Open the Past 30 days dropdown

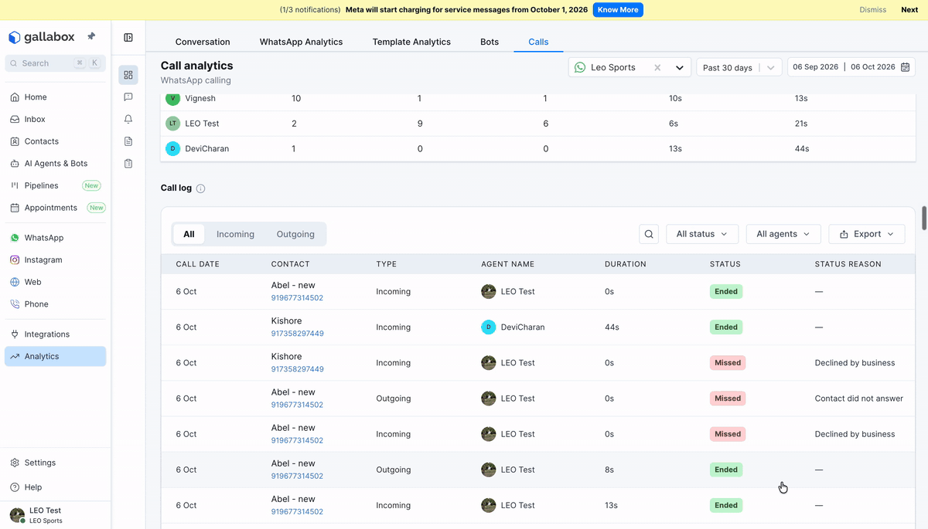click(x=739, y=68)
